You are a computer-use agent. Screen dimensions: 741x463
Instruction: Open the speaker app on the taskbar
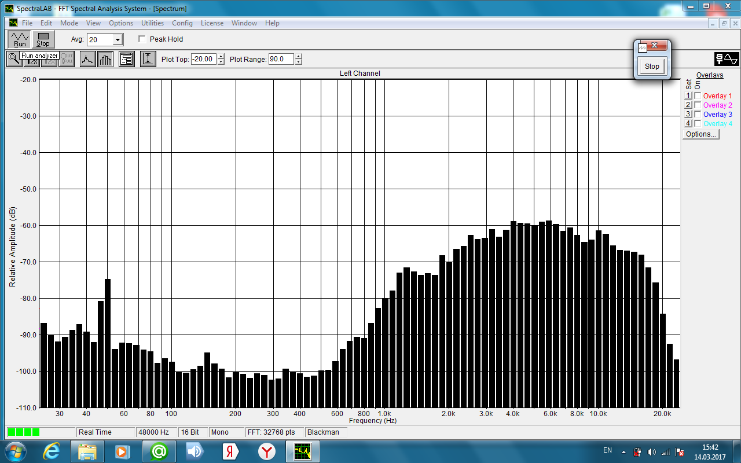195,451
